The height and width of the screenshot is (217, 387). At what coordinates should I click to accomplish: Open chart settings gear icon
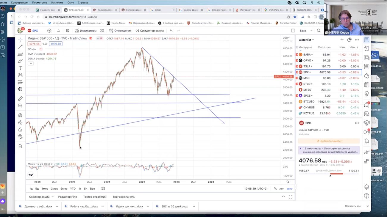coord(288,182)
